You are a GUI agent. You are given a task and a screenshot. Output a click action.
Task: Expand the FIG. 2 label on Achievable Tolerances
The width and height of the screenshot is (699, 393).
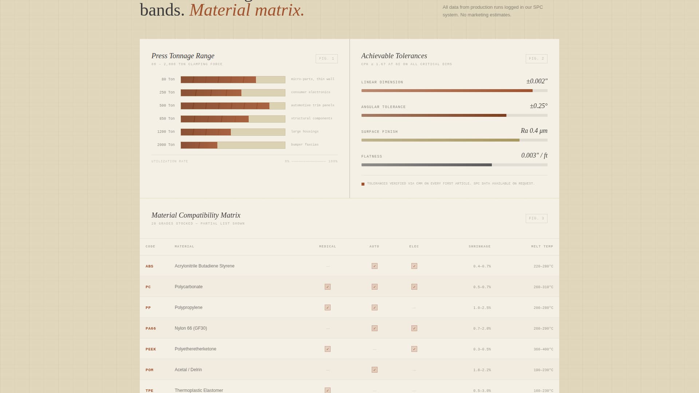tap(536, 59)
